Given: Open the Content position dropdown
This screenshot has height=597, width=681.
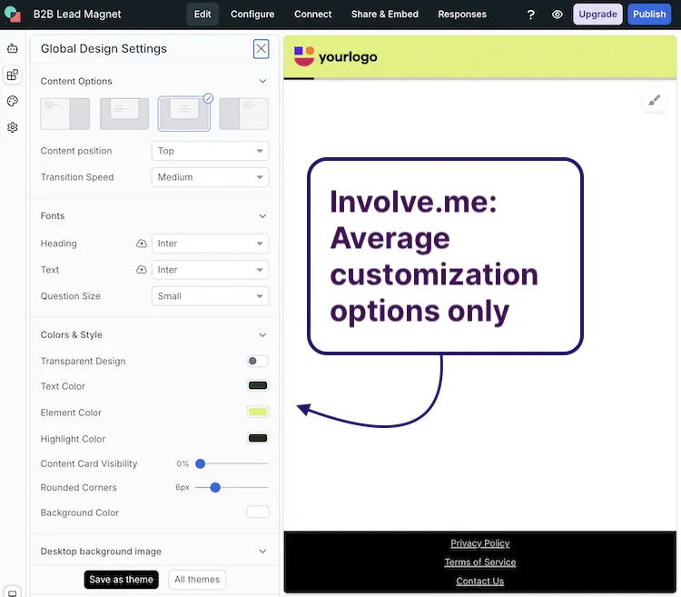Looking at the screenshot, I should pos(211,151).
